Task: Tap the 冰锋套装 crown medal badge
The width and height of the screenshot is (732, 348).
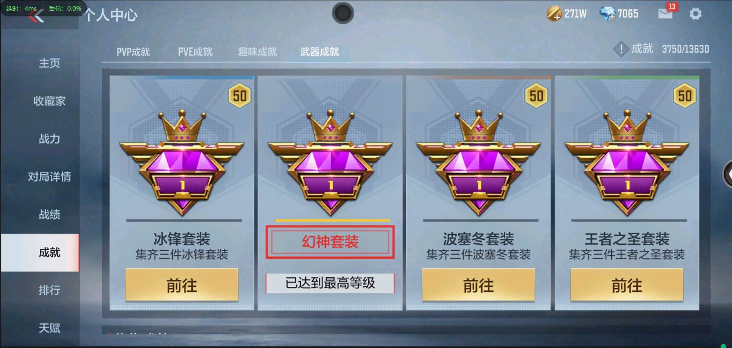Action: click(x=182, y=163)
